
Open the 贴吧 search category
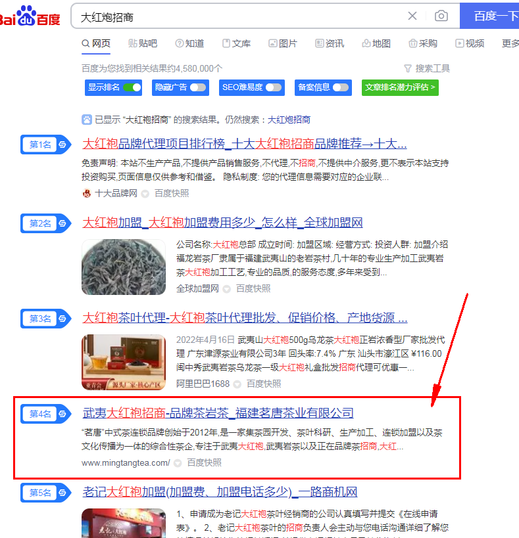pos(143,43)
